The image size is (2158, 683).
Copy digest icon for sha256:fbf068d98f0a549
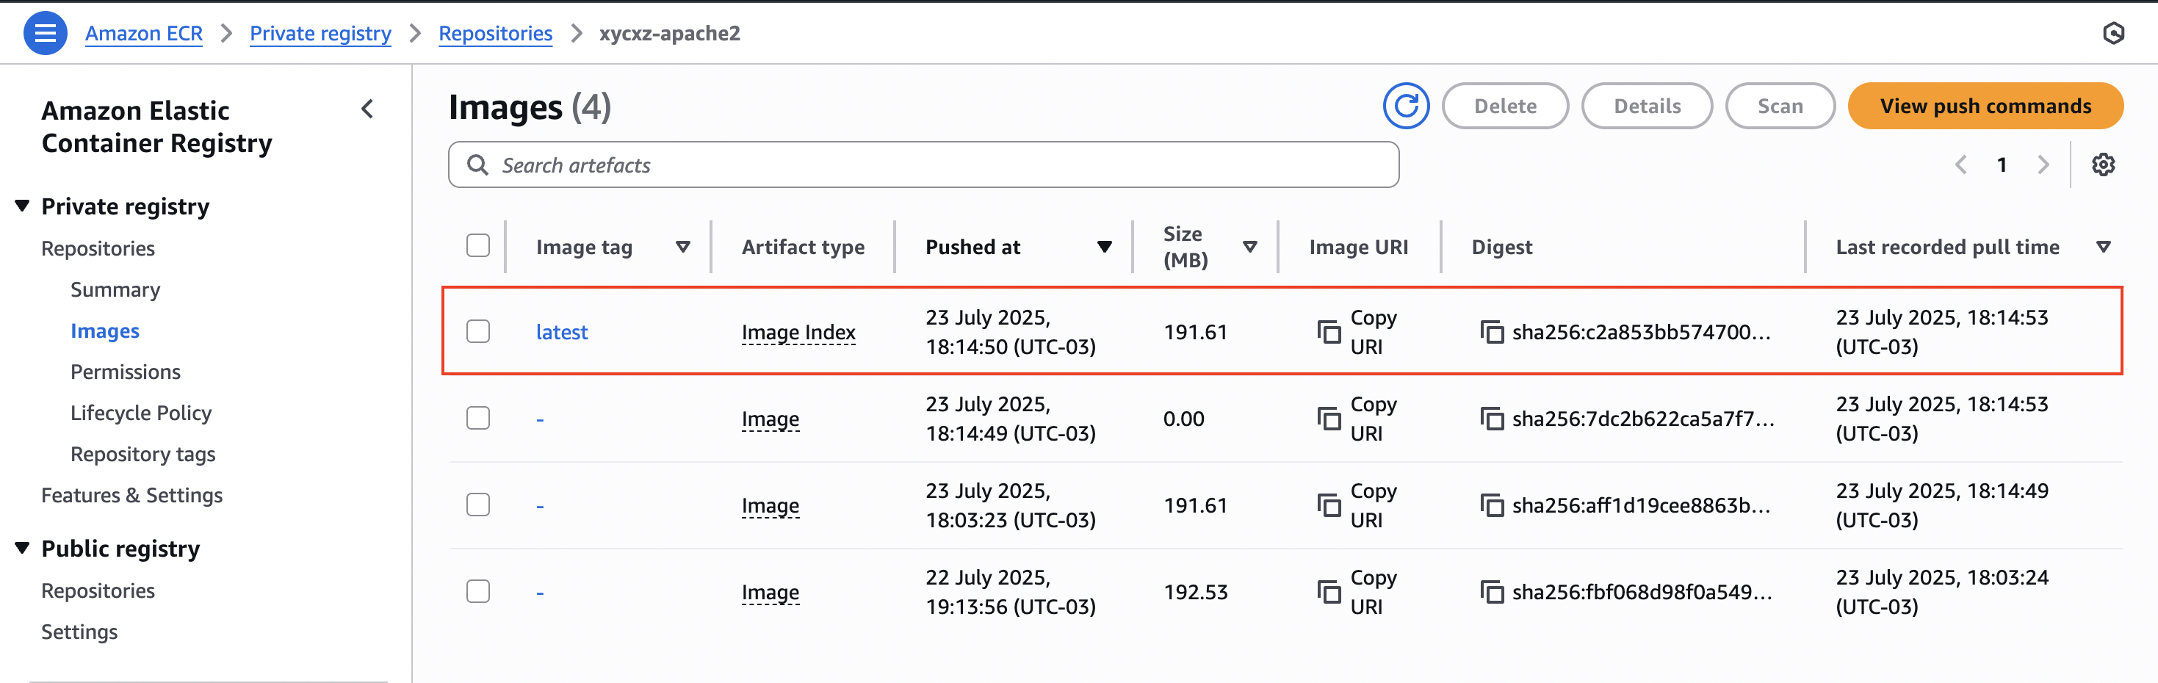point(1491,593)
